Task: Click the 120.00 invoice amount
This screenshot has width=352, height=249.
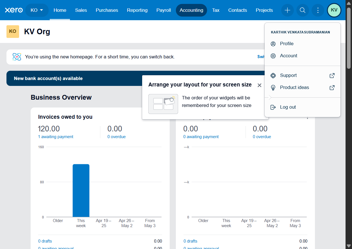Action: click(x=49, y=129)
